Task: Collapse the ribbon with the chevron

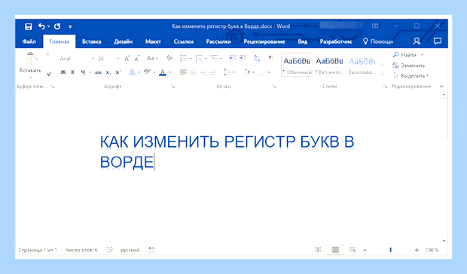Action: point(441,87)
